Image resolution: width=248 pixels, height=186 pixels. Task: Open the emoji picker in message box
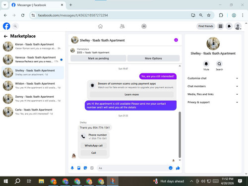(x=171, y=168)
